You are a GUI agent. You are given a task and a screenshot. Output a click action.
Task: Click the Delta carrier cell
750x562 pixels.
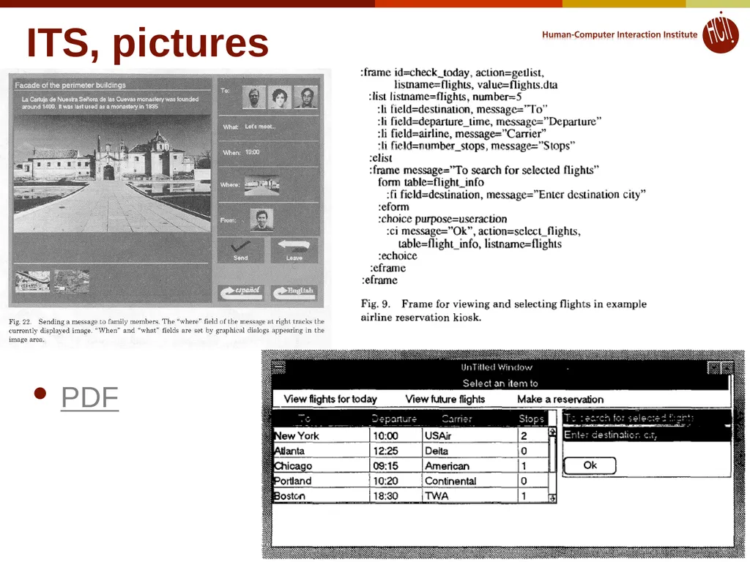(x=469, y=451)
